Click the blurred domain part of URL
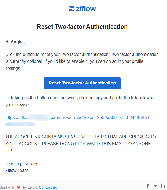 [x=39, y=118]
